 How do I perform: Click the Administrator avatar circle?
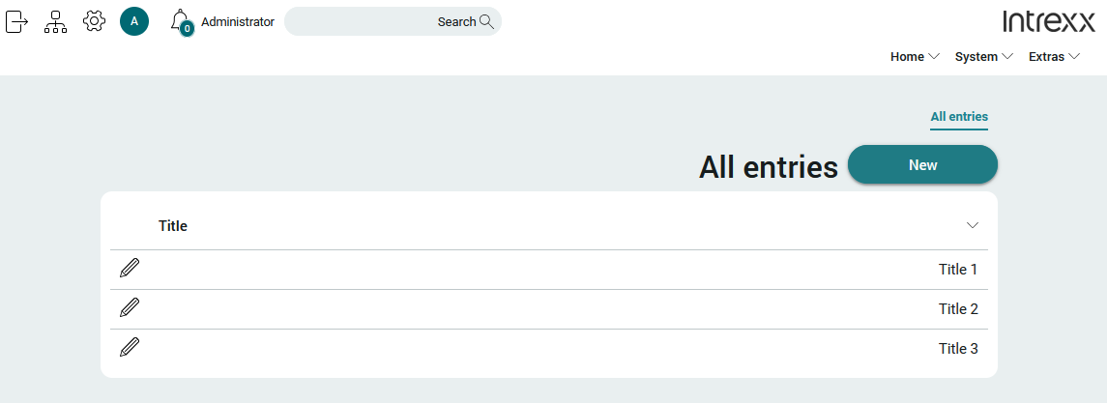[134, 21]
